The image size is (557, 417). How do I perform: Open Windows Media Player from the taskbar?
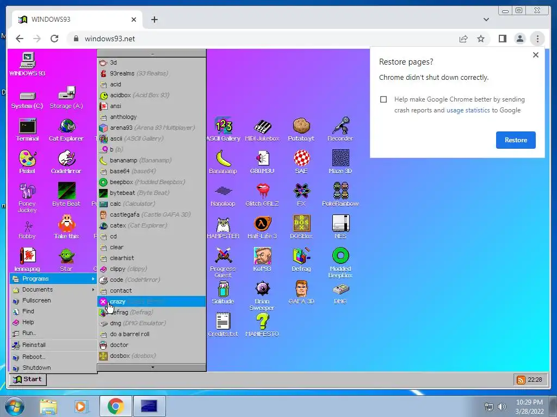(81, 407)
